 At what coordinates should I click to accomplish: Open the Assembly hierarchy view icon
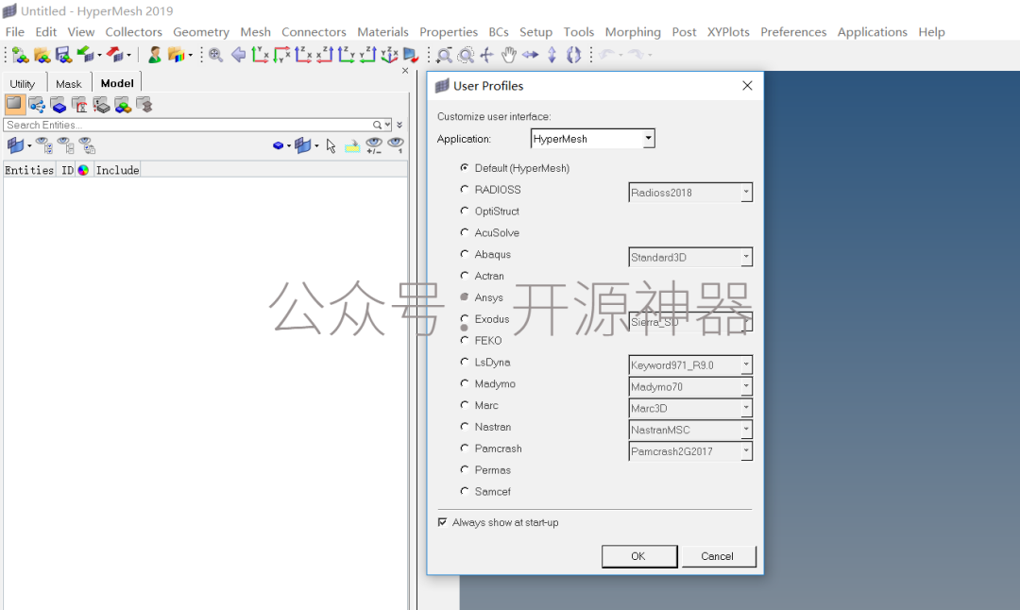[x=37, y=105]
